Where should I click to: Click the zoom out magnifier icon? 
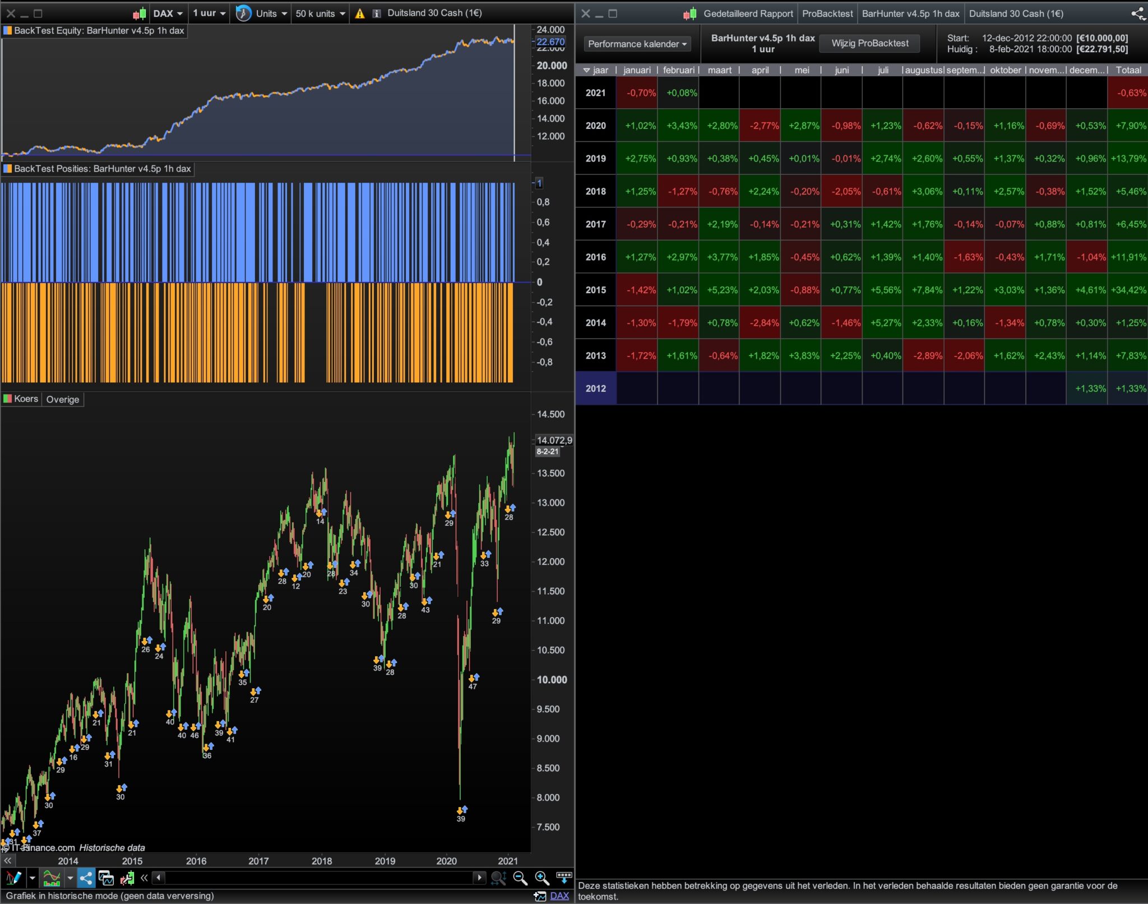(x=520, y=878)
